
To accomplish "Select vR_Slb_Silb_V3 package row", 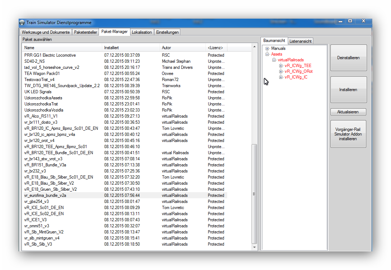I will 125,244.
